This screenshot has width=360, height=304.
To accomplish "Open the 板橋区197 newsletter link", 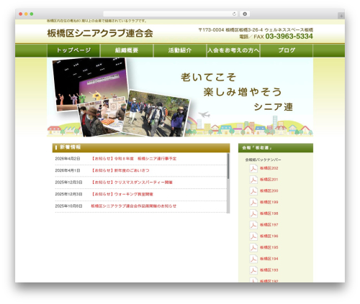I will (269, 225).
